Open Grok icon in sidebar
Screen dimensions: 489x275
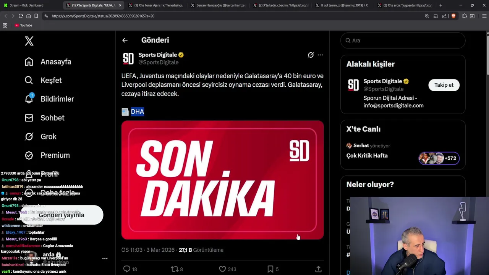29,136
